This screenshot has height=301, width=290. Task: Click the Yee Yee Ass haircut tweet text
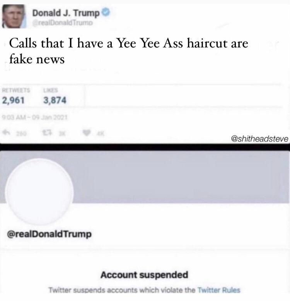[x=129, y=51]
